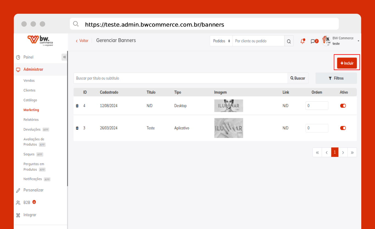This screenshot has width=375, height=229.
Task: Go back using the Voltar link
Action: tap(82, 41)
